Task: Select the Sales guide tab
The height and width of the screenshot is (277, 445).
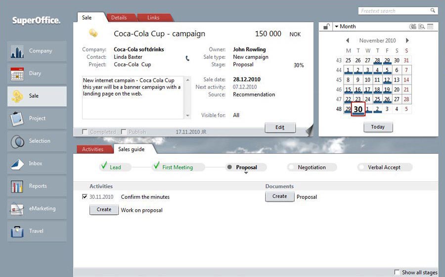Action: coord(132,149)
